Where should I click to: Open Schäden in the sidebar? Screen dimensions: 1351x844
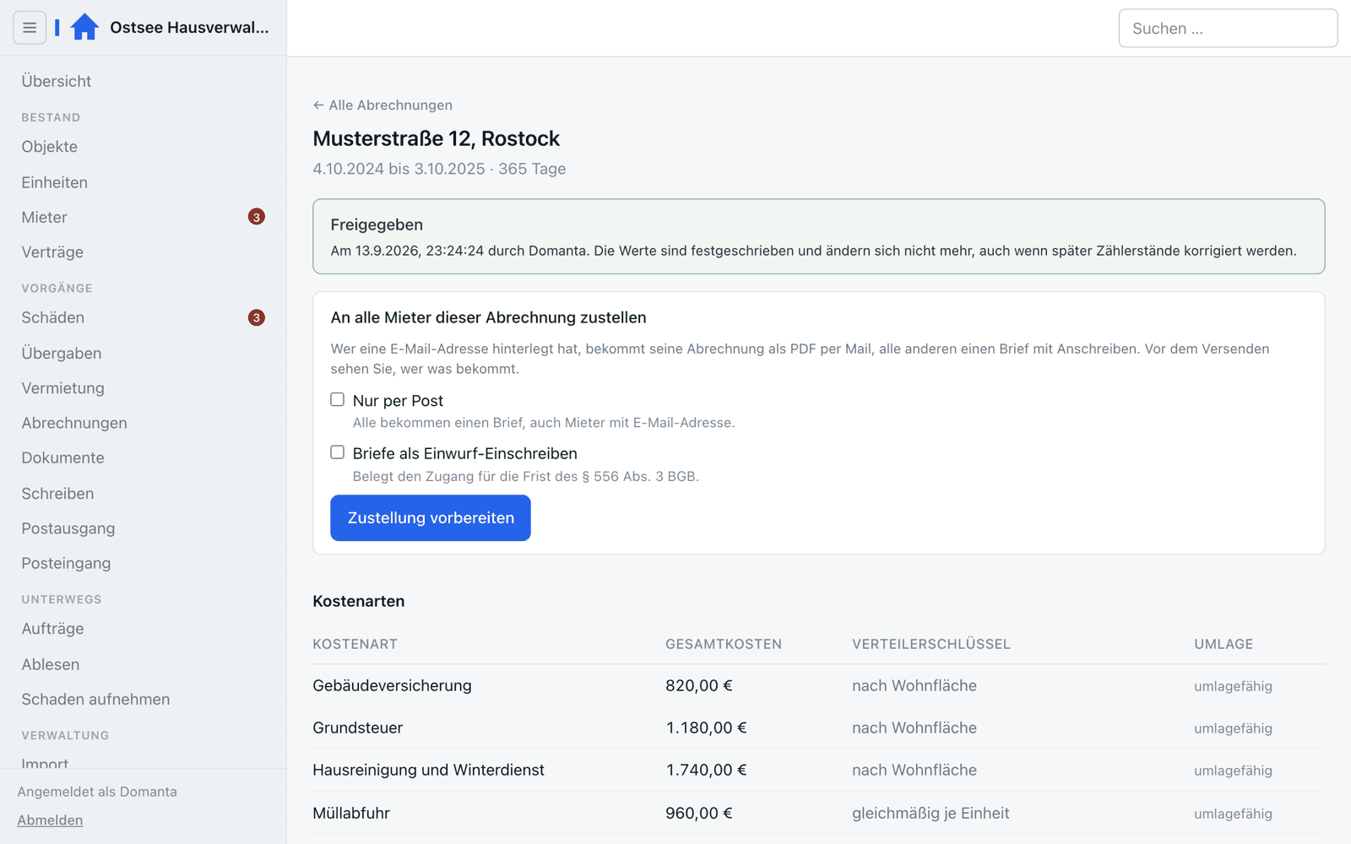pyautogui.click(x=53, y=317)
